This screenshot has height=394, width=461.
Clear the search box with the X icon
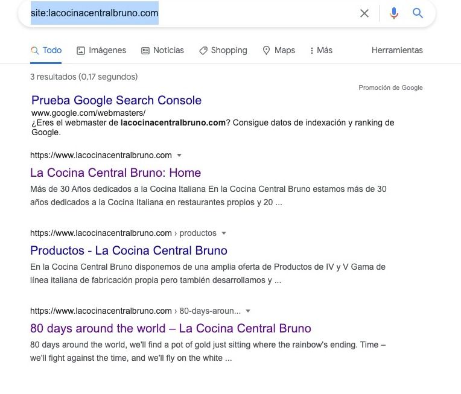[x=364, y=13]
